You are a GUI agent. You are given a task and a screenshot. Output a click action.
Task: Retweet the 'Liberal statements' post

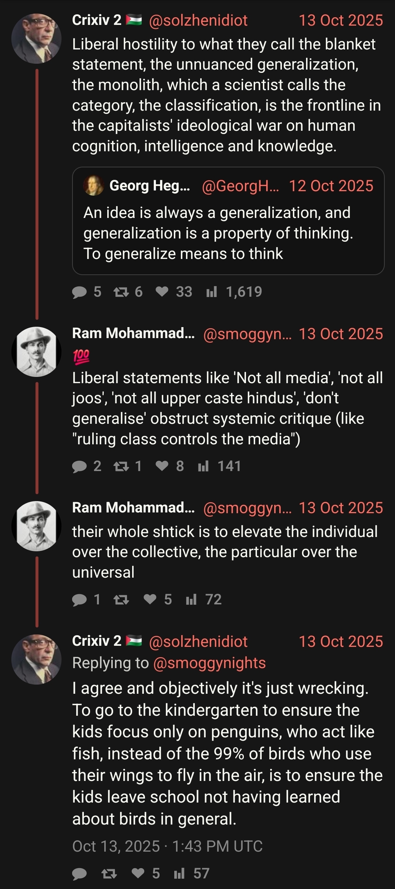[121, 466]
